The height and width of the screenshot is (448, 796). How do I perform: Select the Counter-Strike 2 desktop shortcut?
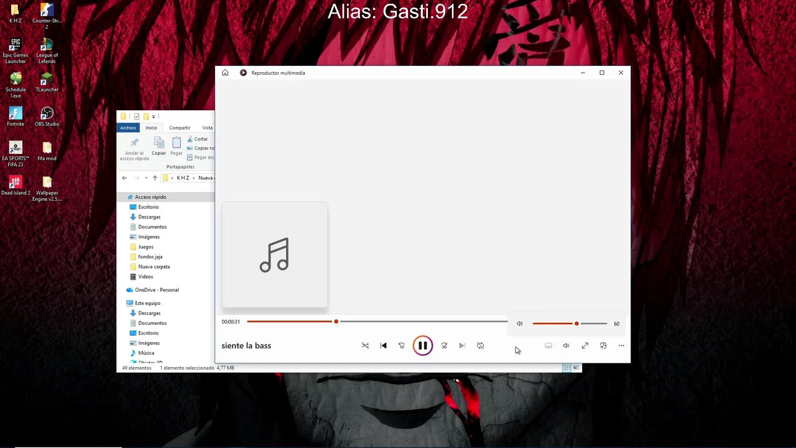[x=47, y=16]
